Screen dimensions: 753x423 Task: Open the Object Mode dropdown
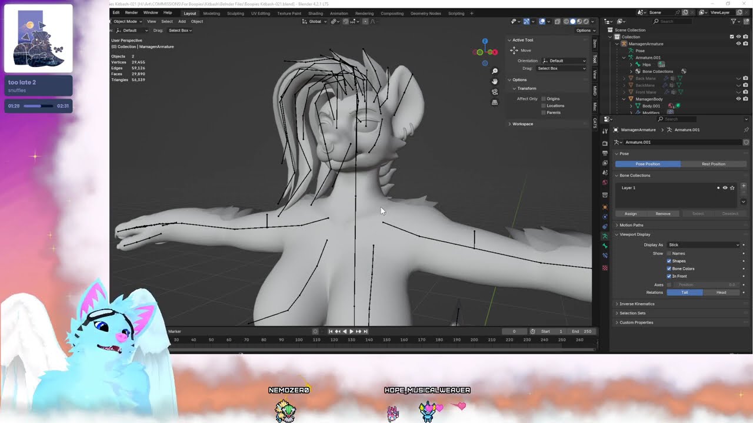coord(127,21)
